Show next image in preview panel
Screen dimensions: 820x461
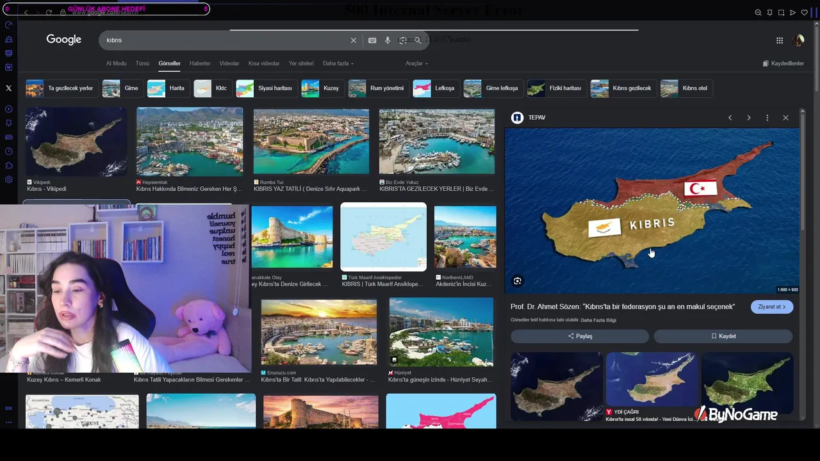748,118
